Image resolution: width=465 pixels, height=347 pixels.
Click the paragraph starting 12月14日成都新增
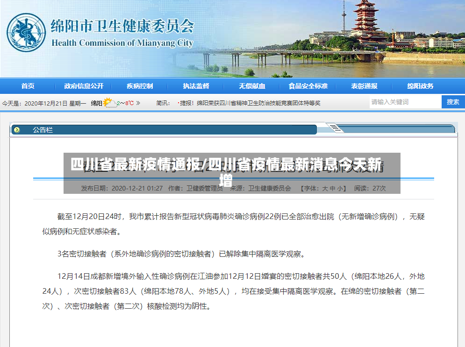click(233, 291)
